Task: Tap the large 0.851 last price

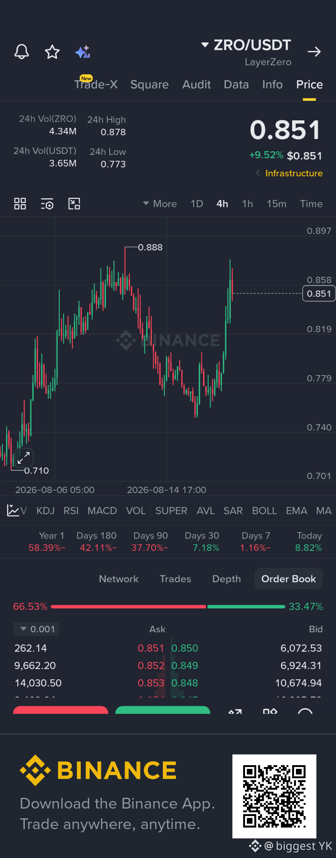Action: click(x=286, y=130)
